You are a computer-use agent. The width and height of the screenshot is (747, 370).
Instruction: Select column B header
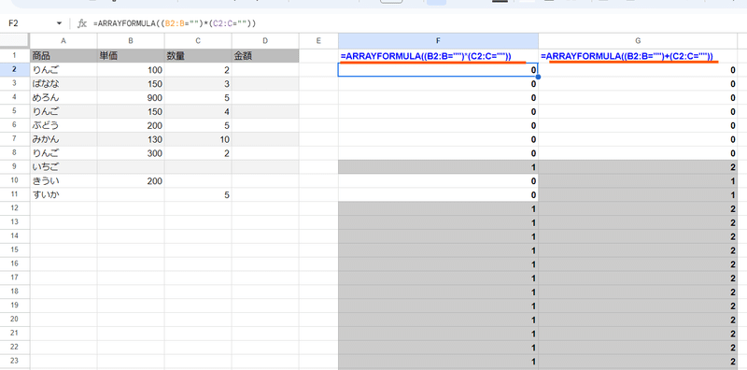click(131, 41)
